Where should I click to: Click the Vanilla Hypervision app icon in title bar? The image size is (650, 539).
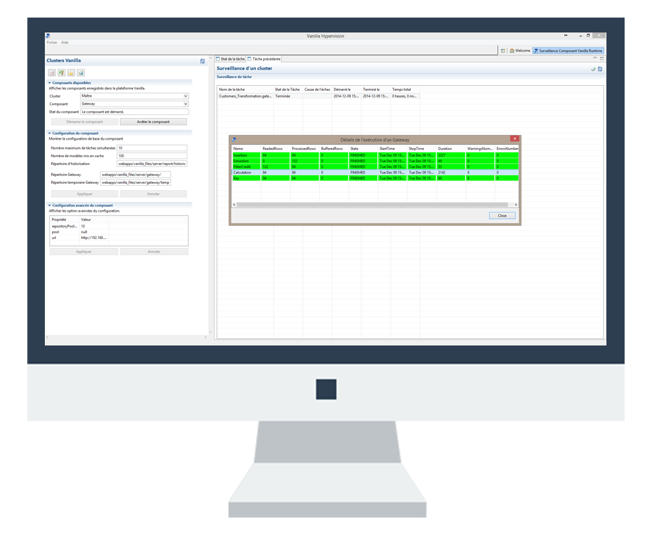[x=47, y=36]
